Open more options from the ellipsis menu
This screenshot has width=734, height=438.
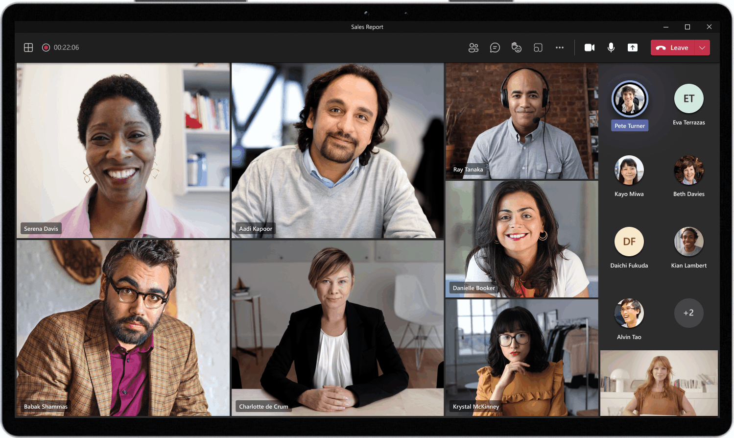[x=560, y=48]
